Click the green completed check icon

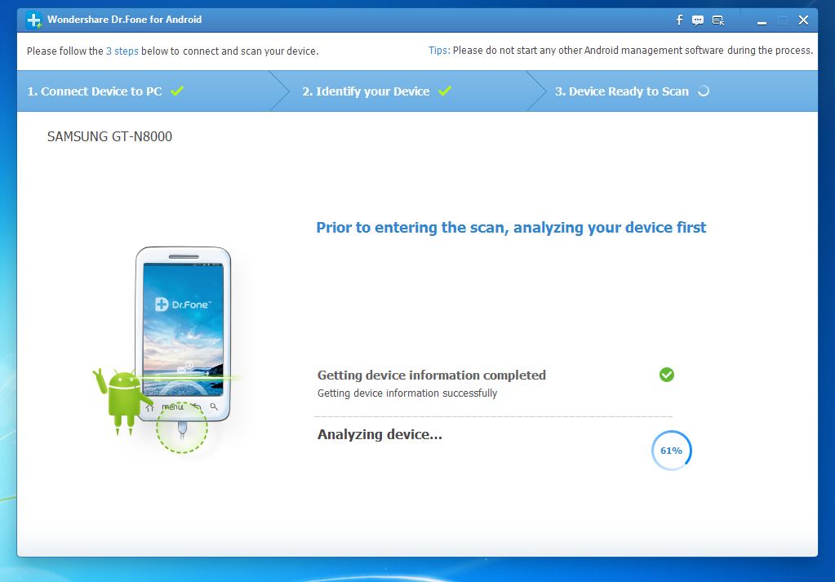coord(667,375)
